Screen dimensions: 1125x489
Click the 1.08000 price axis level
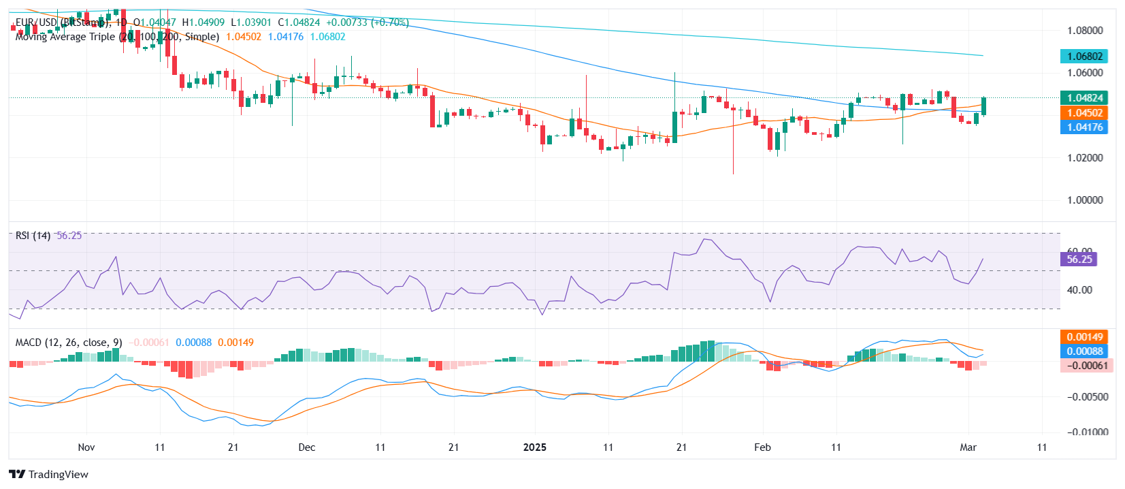pyautogui.click(x=1085, y=31)
